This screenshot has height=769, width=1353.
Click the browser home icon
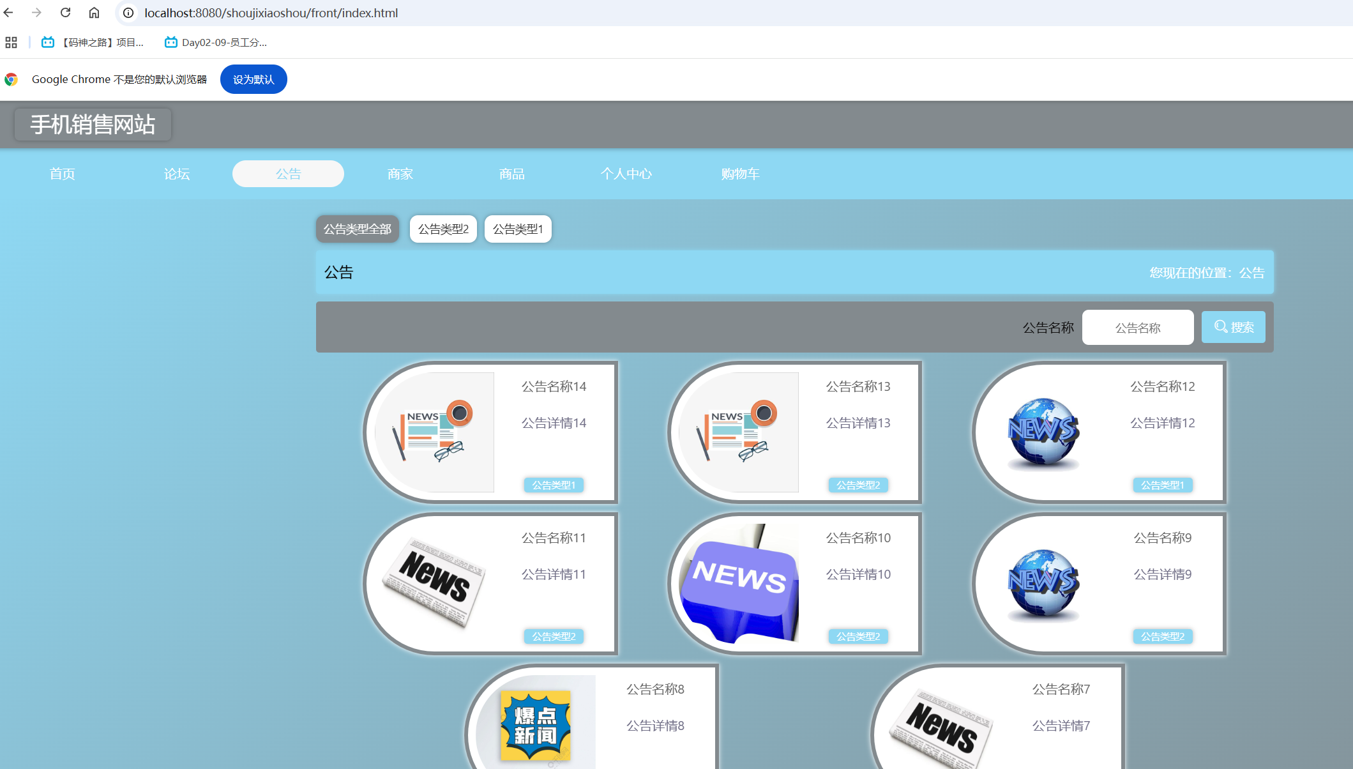[x=94, y=13]
